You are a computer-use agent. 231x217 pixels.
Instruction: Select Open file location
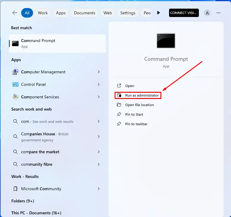tap(139, 105)
